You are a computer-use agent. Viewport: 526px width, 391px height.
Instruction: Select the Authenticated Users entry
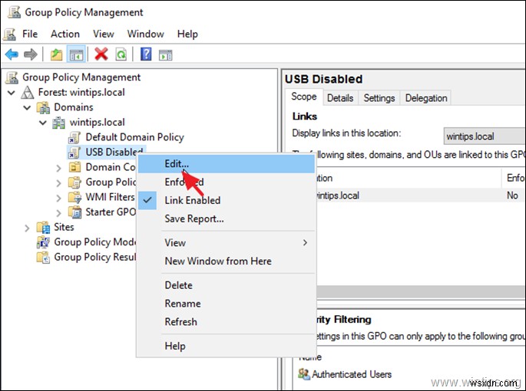(x=352, y=374)
